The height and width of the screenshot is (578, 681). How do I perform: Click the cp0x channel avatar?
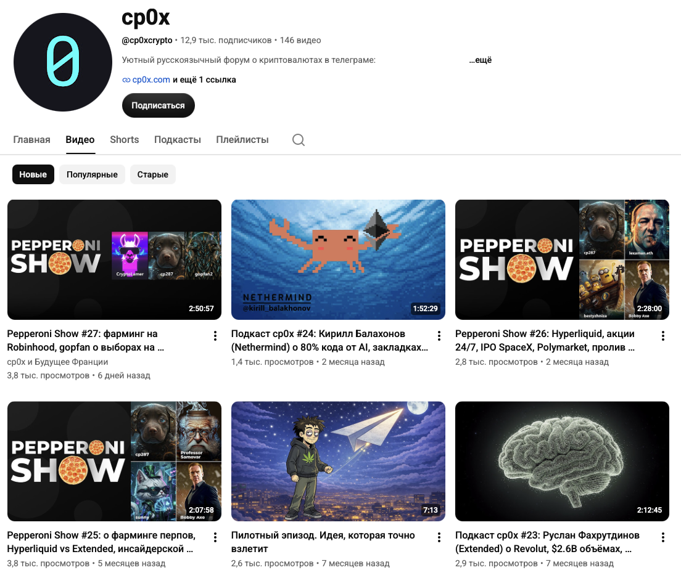[x=63, y=62]
